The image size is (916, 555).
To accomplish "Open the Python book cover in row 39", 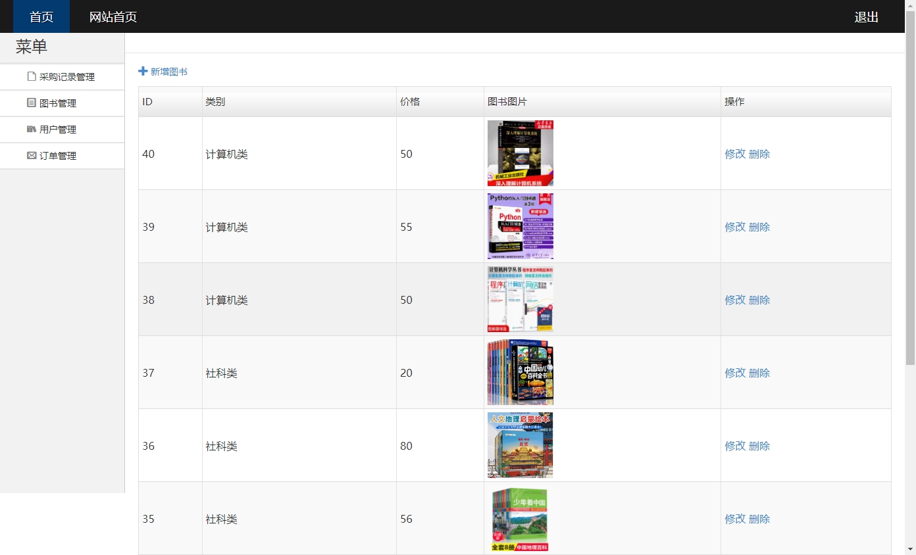I will pyautogui.click(x=521, y=226).
